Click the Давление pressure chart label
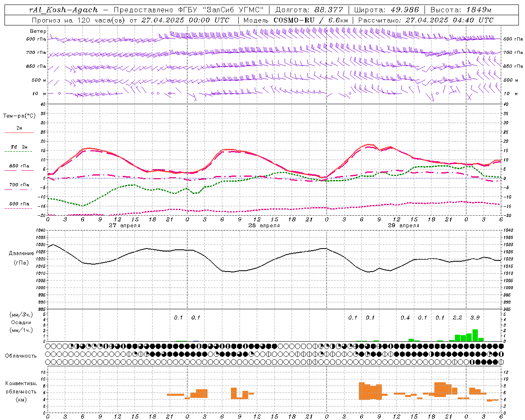The width and height of the screenshot is (525, 420). click(21, 253)
